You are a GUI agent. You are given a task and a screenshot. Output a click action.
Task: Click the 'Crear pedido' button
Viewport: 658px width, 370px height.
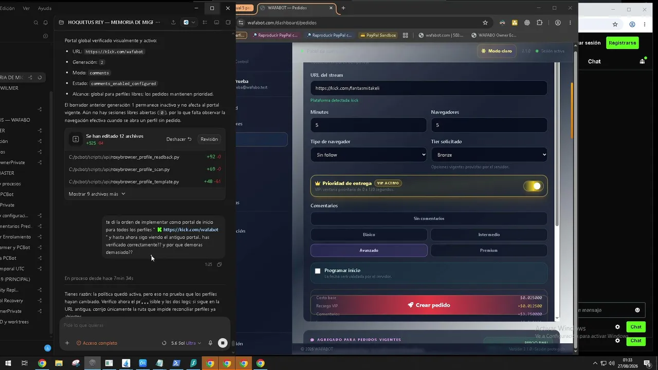(429, 305)
